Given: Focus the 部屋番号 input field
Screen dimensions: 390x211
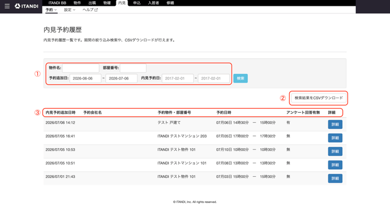Looking at the screenshot, I should pos(133,68).
